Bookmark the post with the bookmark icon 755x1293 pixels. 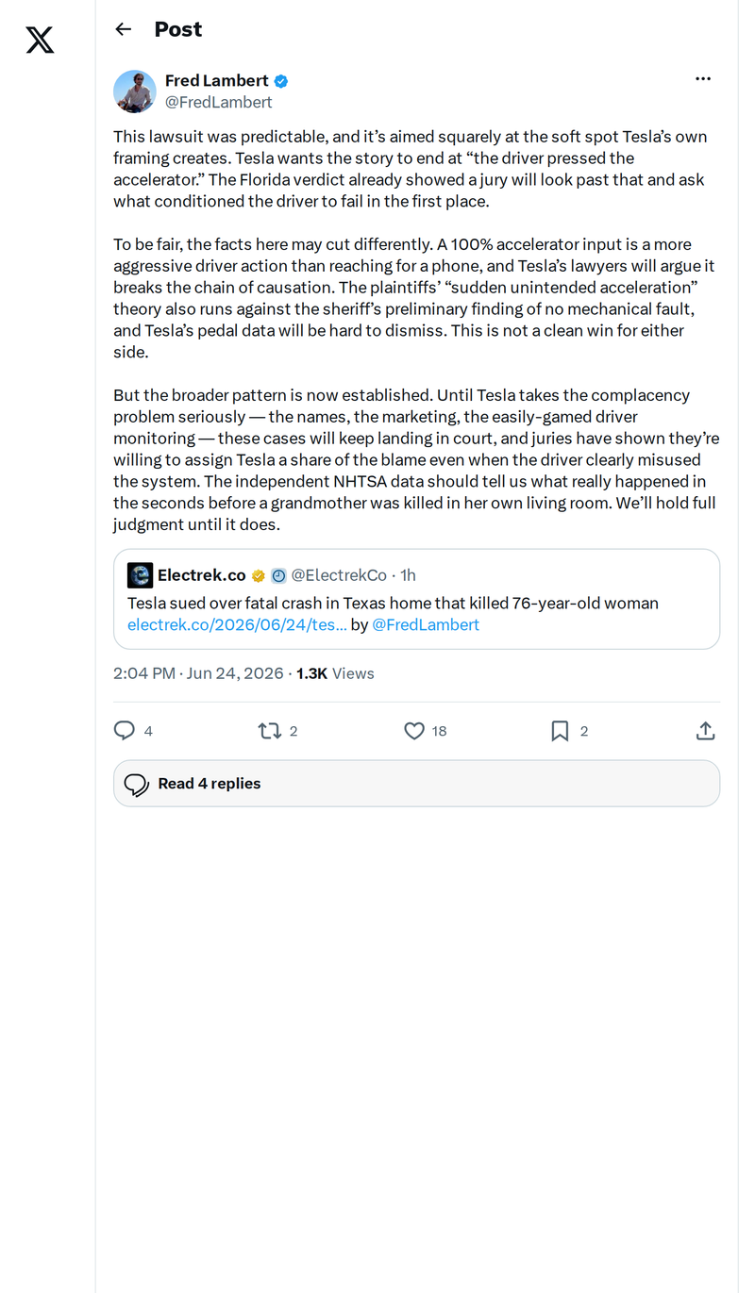560,731
